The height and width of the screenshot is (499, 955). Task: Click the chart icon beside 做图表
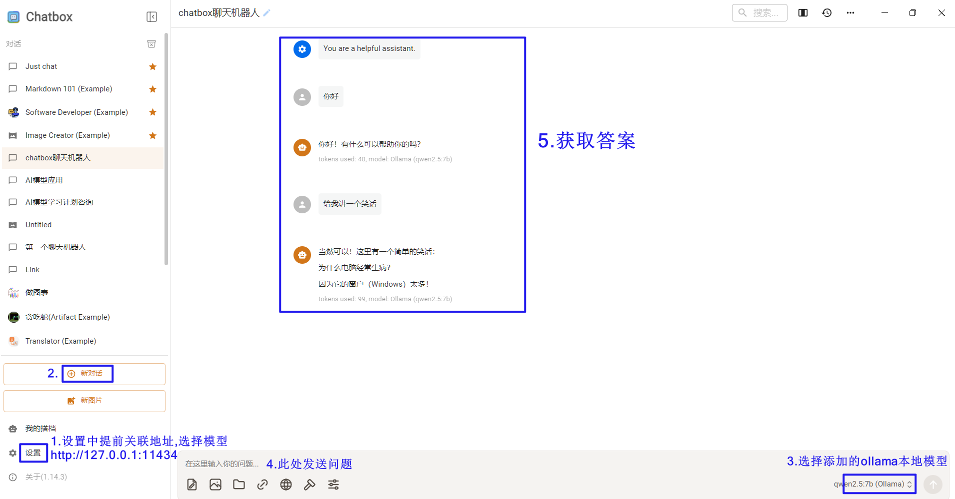point(13,293)
